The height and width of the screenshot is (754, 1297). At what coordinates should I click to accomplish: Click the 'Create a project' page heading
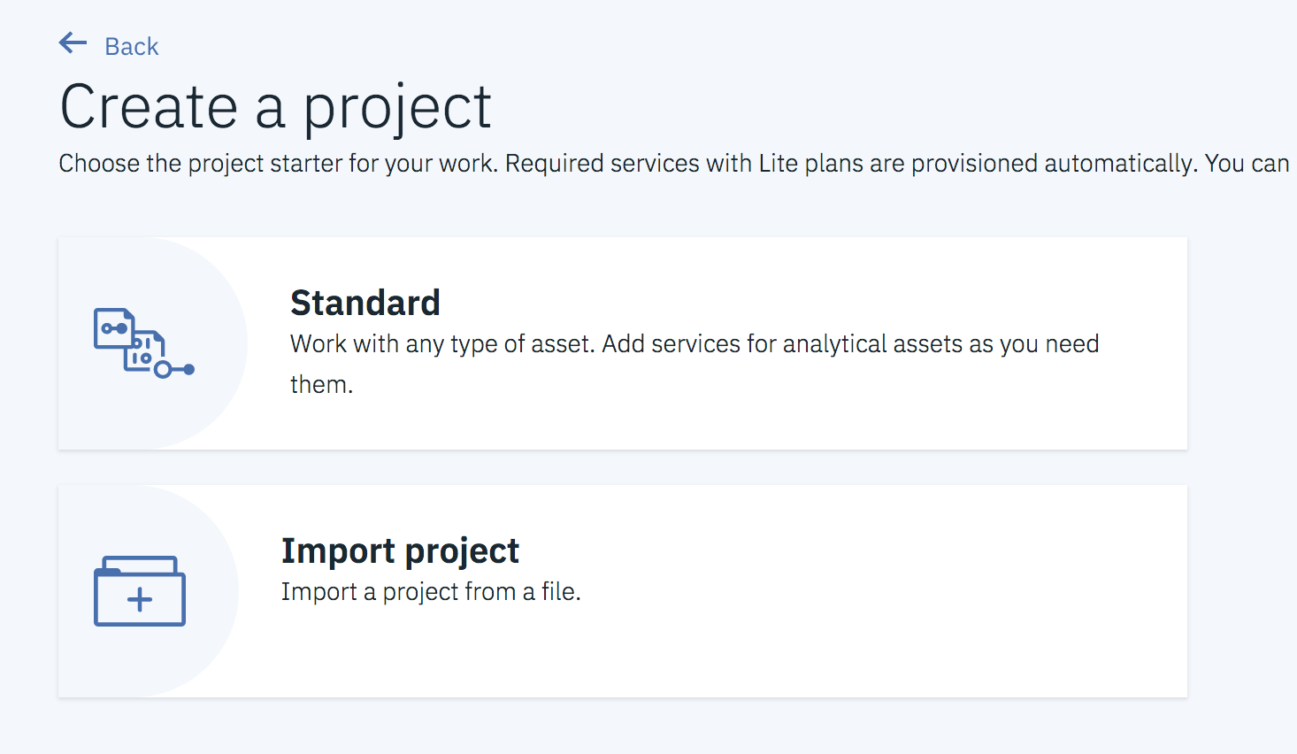275,108
